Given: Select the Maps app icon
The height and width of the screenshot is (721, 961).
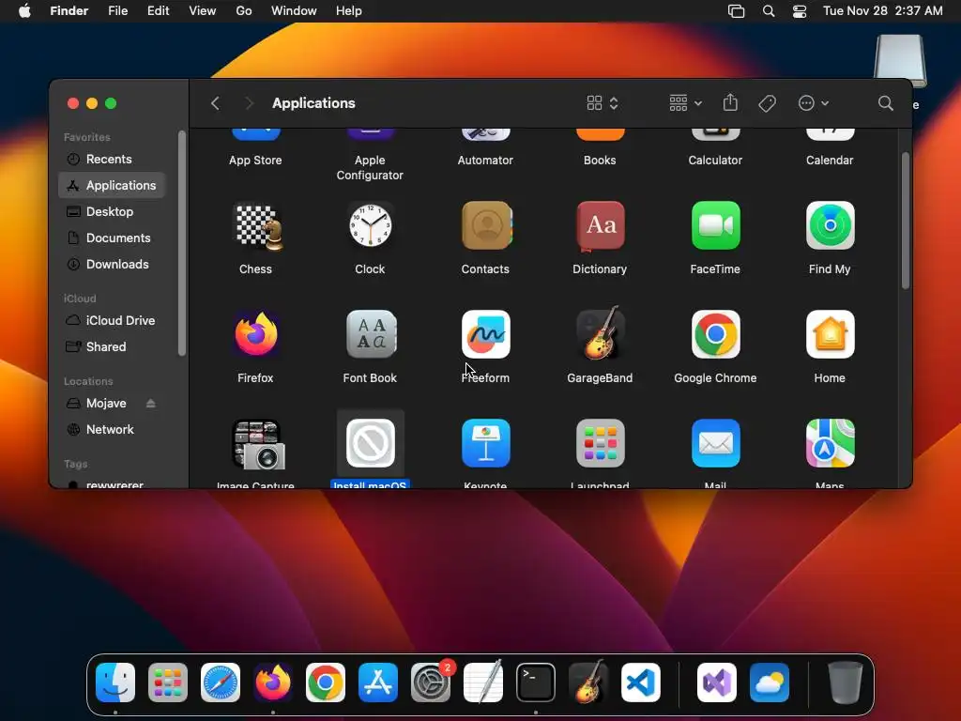Looking at the screenshot, I should (x=830, y=443).
